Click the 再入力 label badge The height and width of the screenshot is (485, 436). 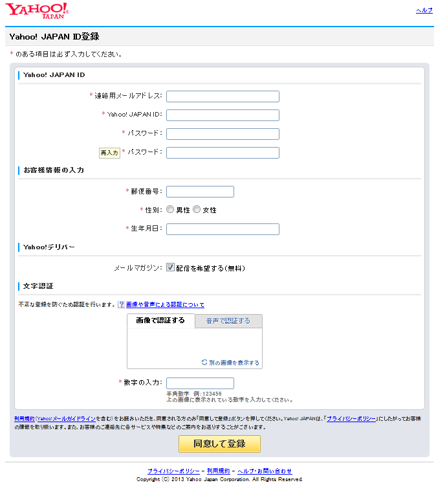point(109,153)
